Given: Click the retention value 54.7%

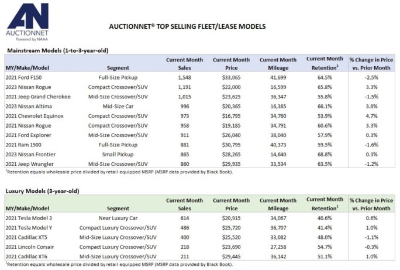Looking at the screenshot, I should 325,247.
